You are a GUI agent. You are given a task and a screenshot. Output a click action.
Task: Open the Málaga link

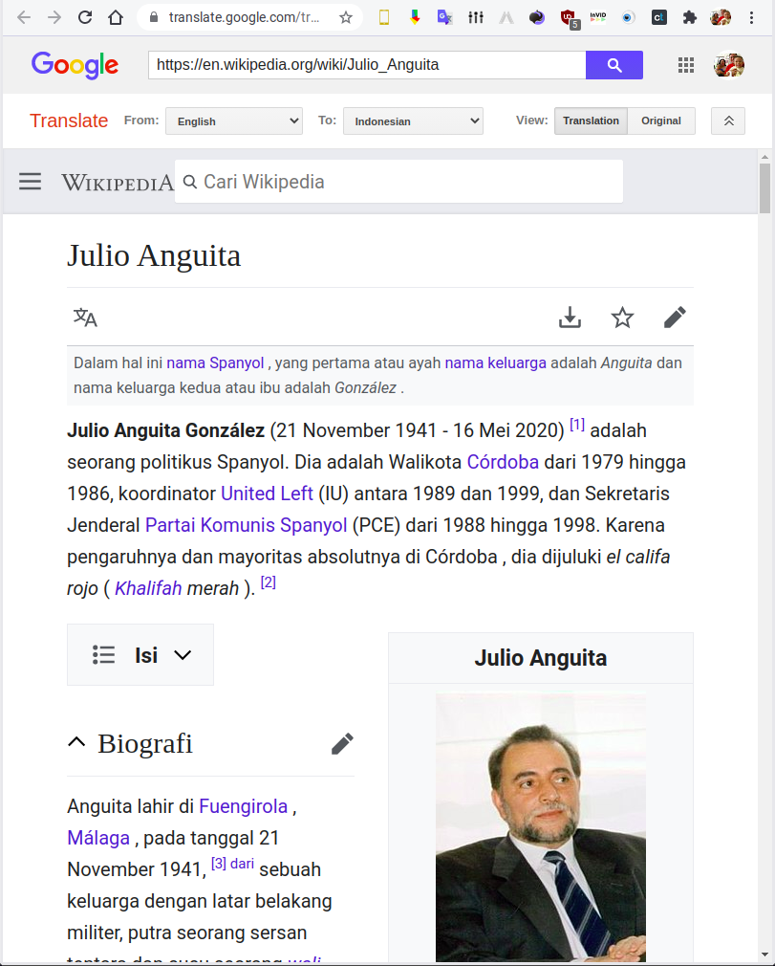tap(98, 838)
